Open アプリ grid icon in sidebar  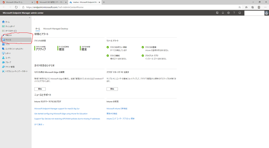pyautogui.click(x=3, y=44)
